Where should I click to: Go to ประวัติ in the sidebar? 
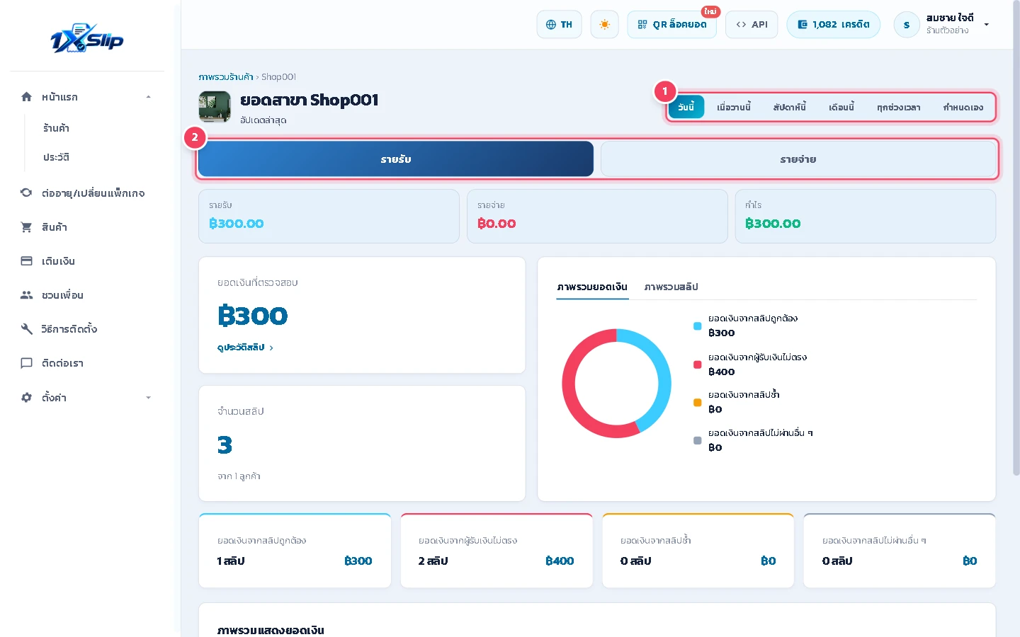pyautogui.click(x=56, y=157)
